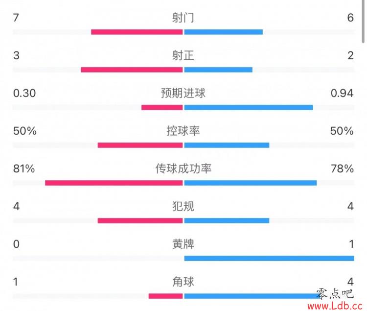This screenshot has width=367, height=311.
Task: Click the red possession bar
Action: (140, 145)
